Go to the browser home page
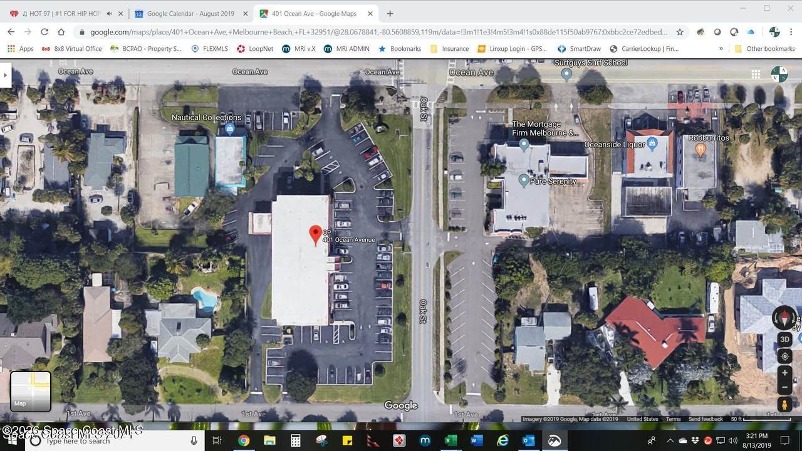This screenshot has height=451, width=802. pyautogui.click(x=61, y=32)
